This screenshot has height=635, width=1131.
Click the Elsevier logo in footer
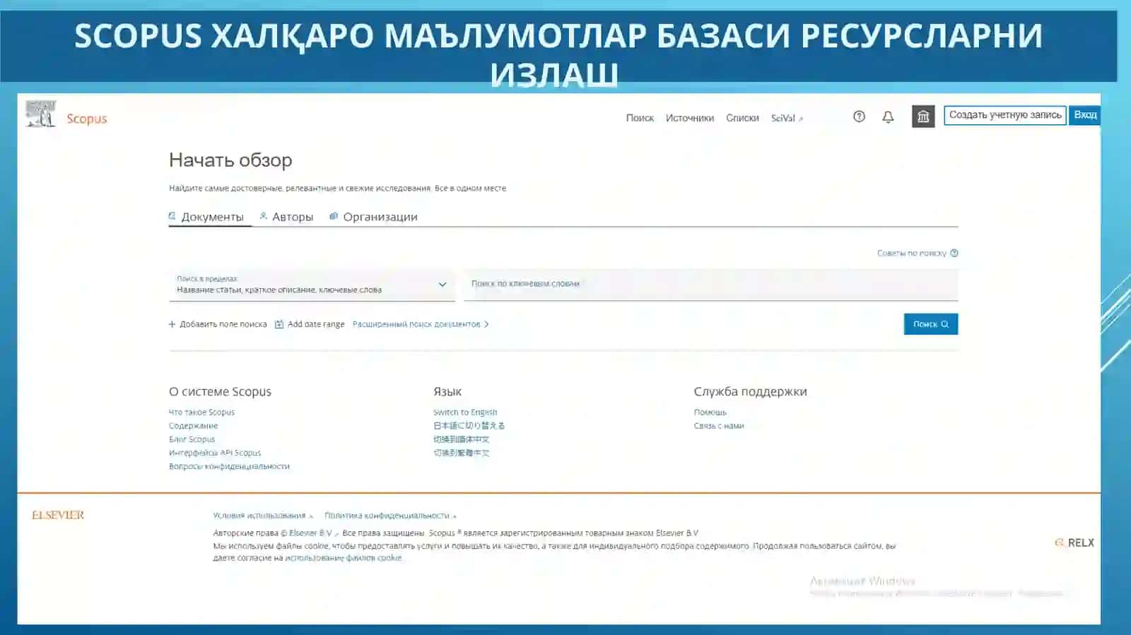point(58,515)
